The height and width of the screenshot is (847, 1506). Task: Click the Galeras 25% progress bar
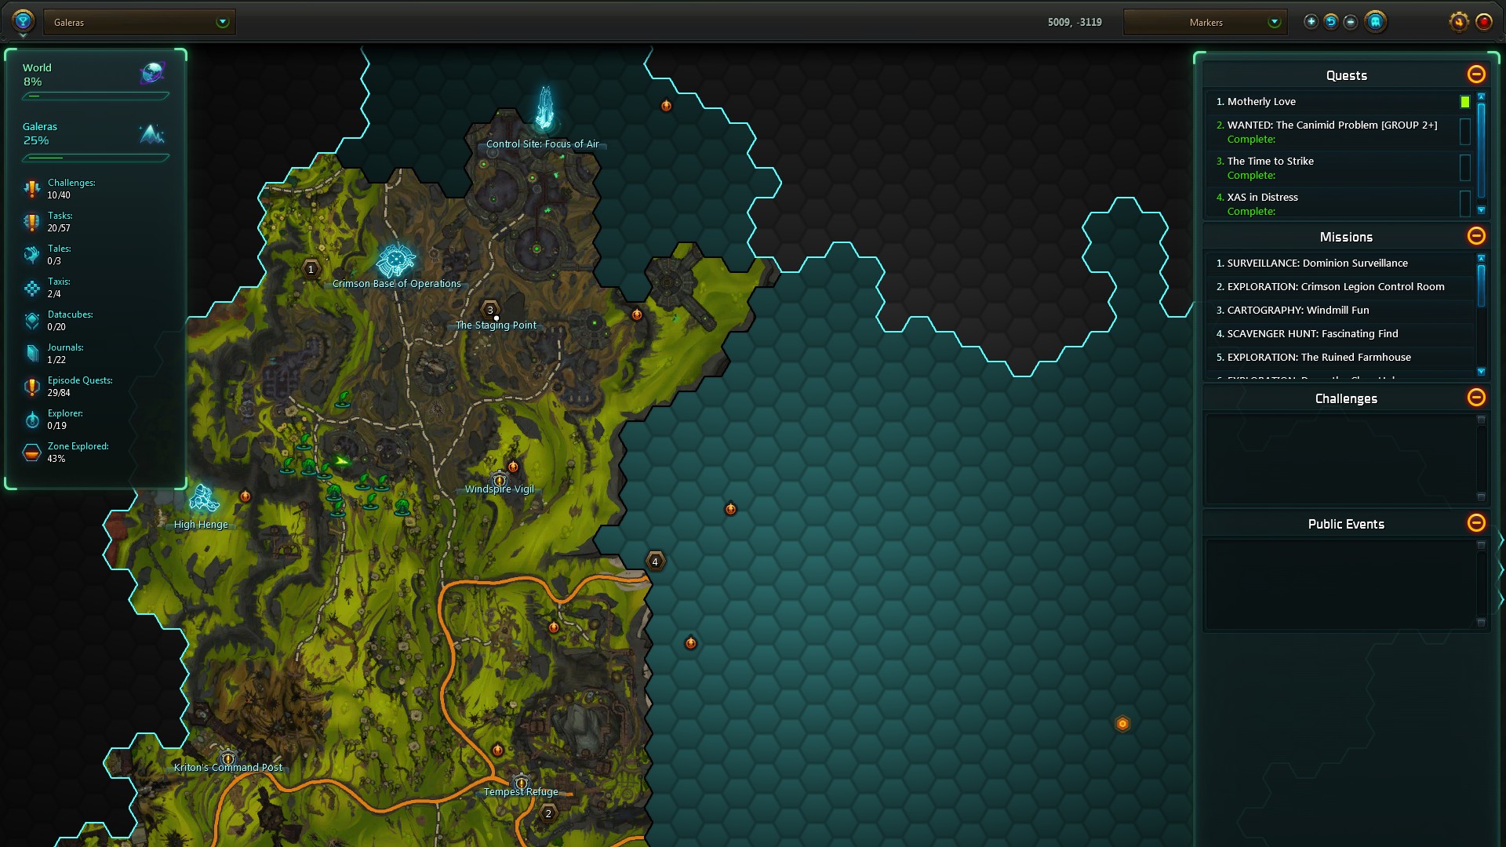click(95, 158)
